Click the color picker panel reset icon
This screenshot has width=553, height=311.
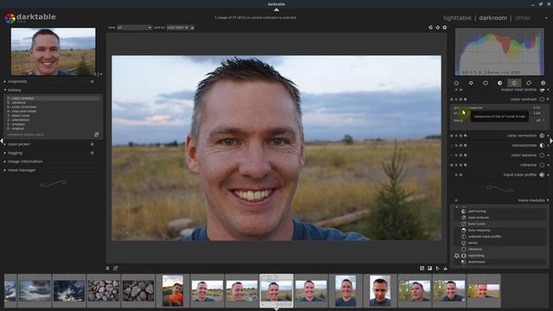tap(92, 144)
